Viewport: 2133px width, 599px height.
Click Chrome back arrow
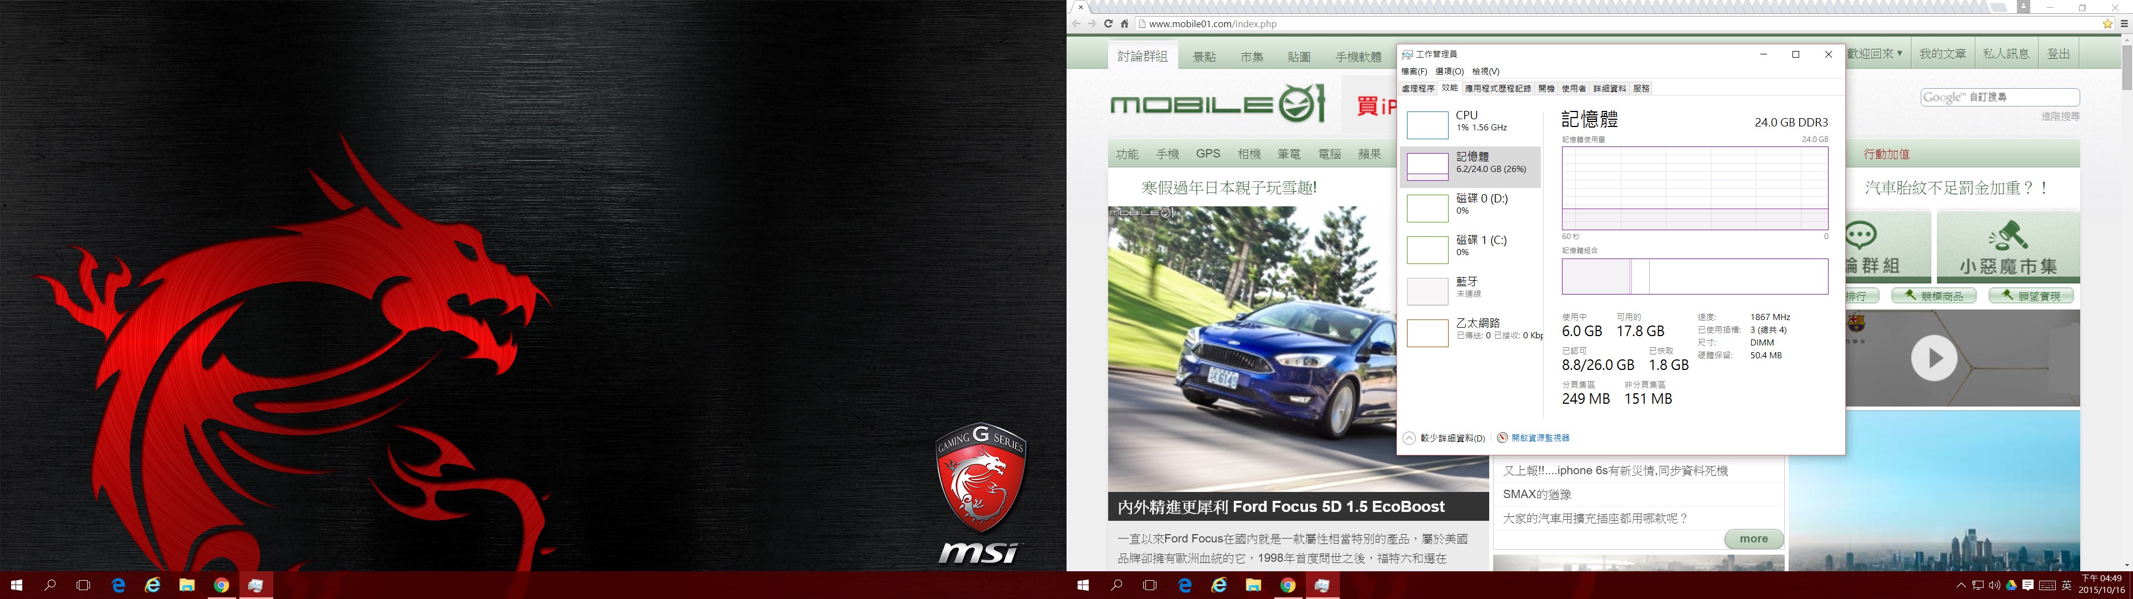1076,24
